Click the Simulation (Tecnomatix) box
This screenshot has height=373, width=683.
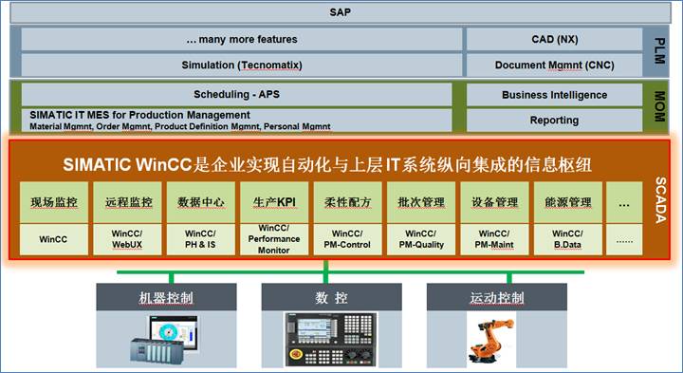(x=242, y=65)
